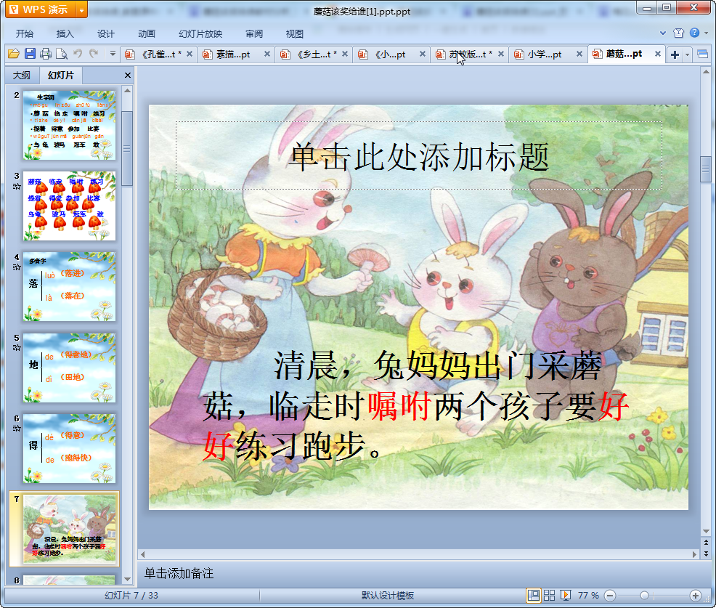The height and width of the screenshot is (608, 716).
Task: Click the window arrangement icon right of tabs
Action: pos(703,54)
